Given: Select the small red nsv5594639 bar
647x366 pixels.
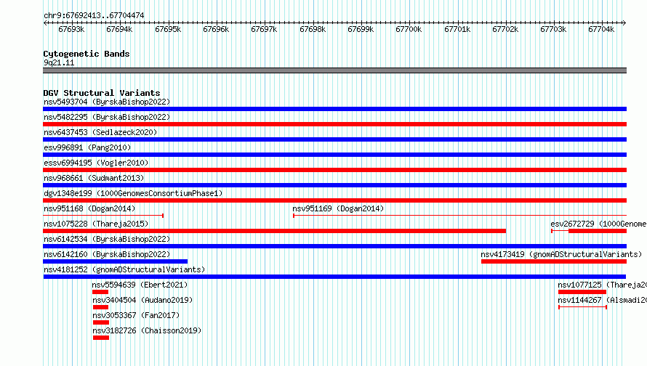Looking at the screenshot, I should 100,292.
